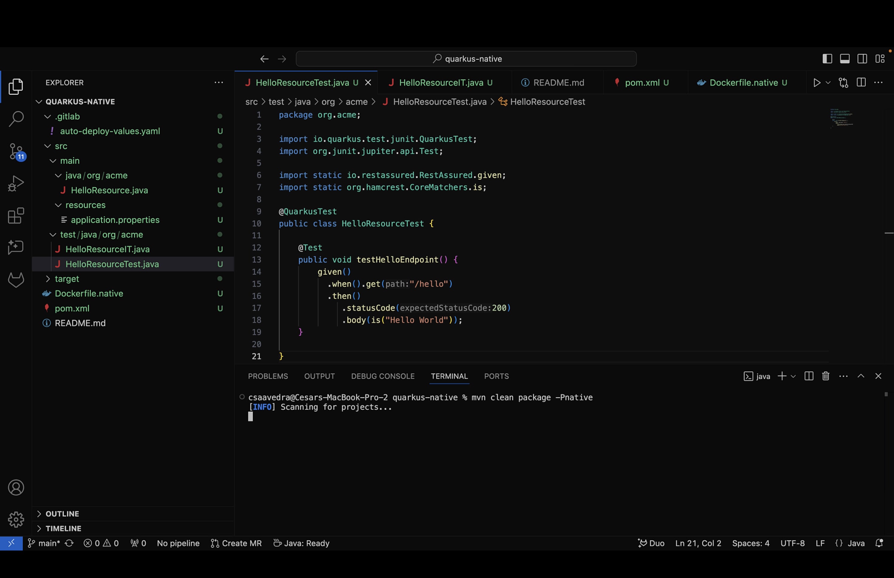Toggle primary side bar layout icon
The height and width of the screenshot is (578, 894).
click(x=827, y=59)
